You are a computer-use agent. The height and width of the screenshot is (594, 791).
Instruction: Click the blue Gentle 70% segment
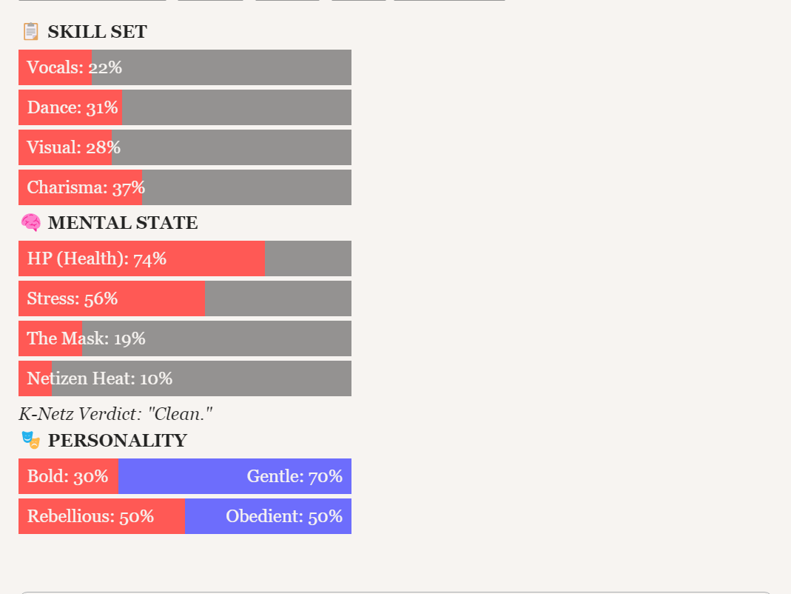click(235, 476)
